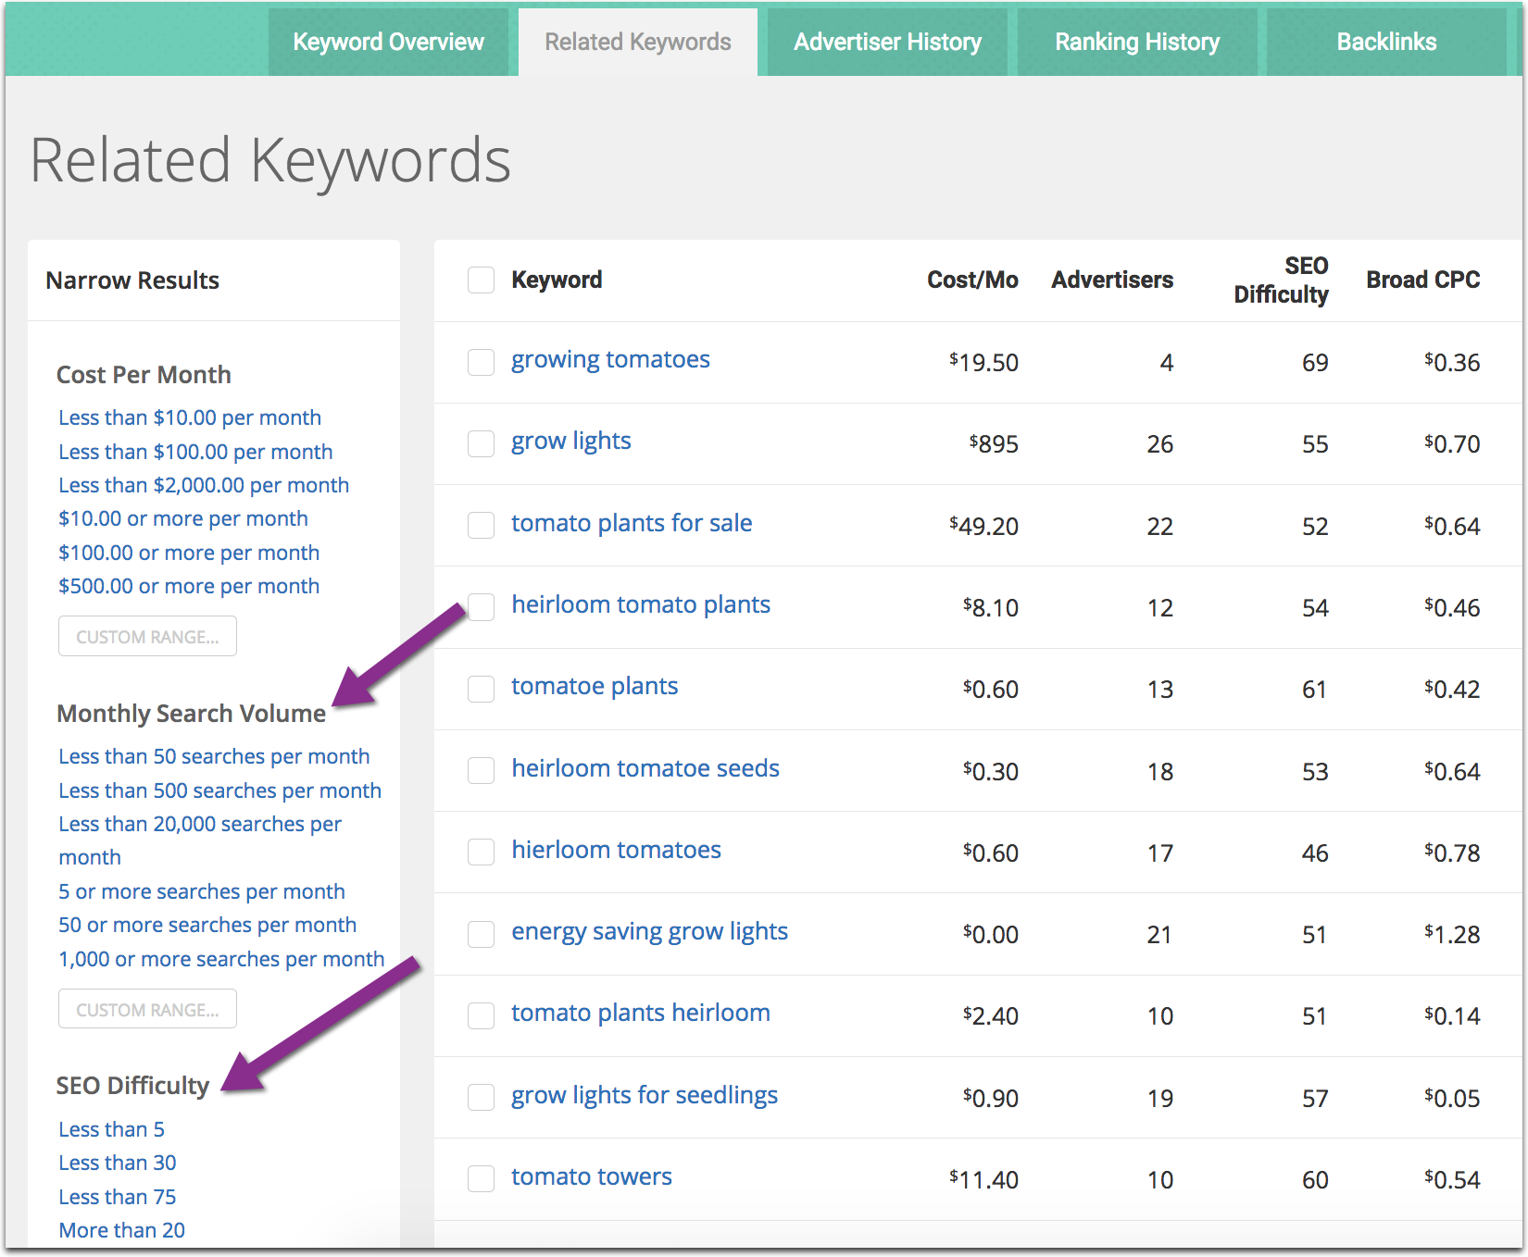This screenshot has height=1257, width=1528.
Task: Filter by Less than $10.00 per month
Action: [189, 417]
